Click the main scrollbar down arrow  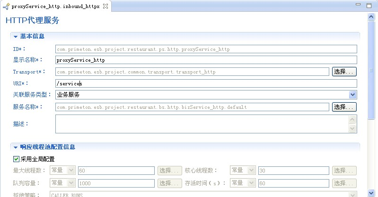[371, 193]
